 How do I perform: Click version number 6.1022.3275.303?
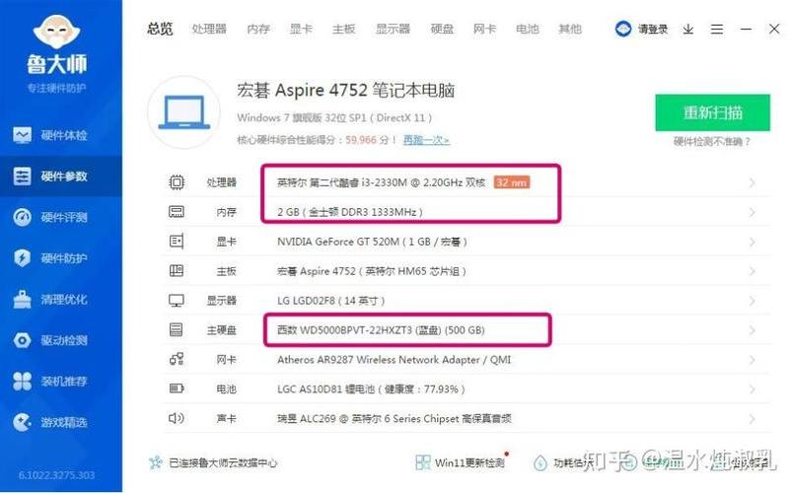click(56, 475)
